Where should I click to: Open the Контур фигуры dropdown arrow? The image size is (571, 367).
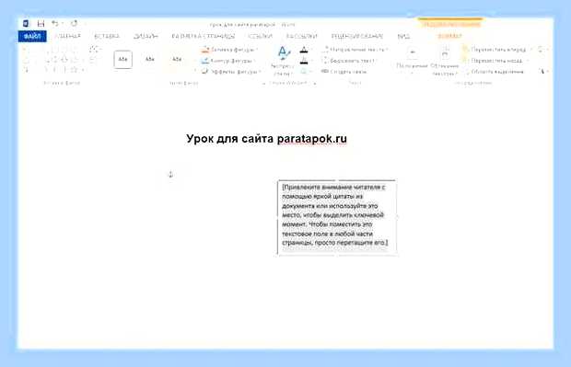tap(254, 61)
